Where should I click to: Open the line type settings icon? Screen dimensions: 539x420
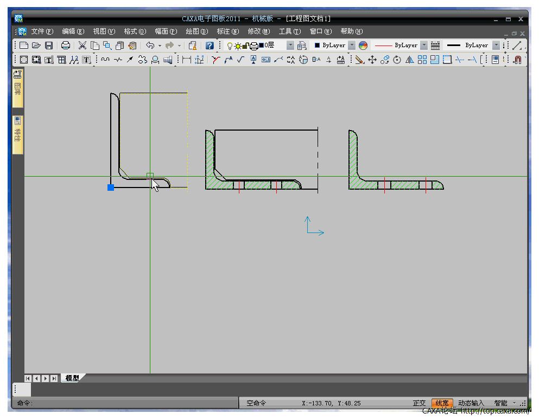(435, 46)
